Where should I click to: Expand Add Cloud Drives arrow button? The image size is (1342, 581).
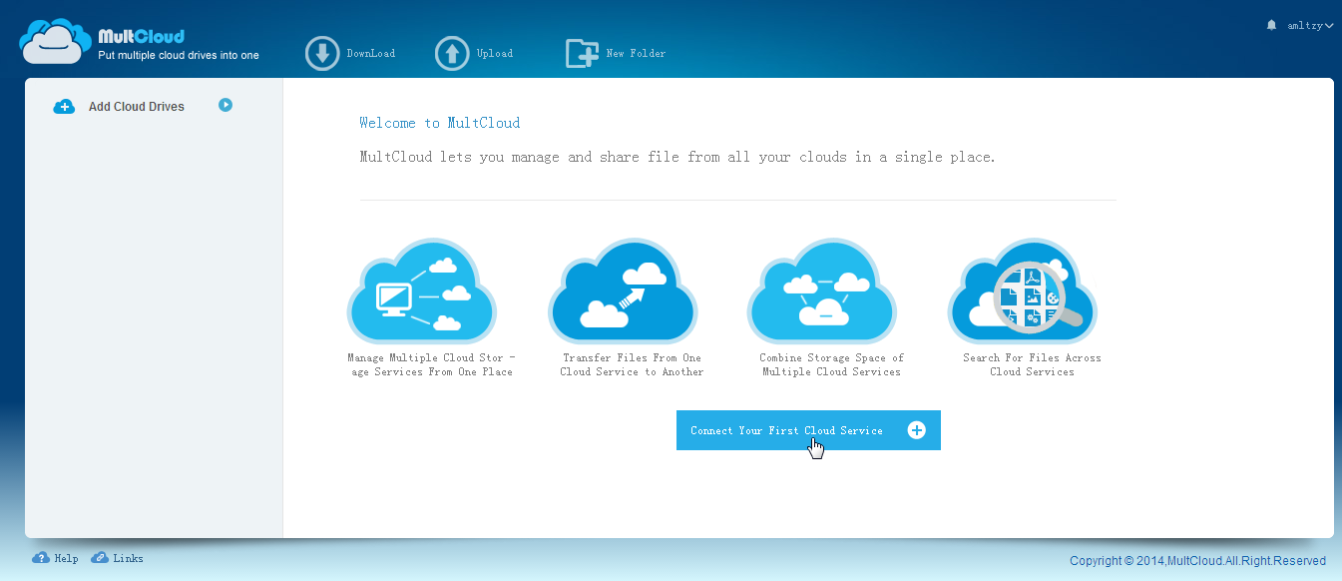[x=225, y=104]
